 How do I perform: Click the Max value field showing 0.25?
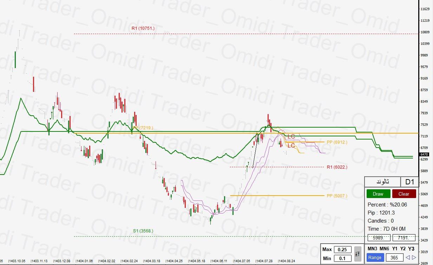coord(343,249)
